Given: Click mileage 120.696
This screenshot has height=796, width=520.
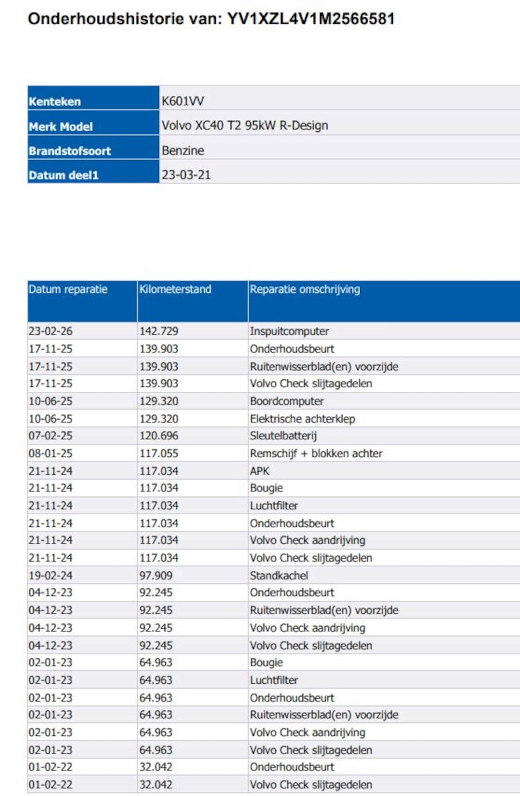Looking at the screenshot, I should tap(159, 436).
